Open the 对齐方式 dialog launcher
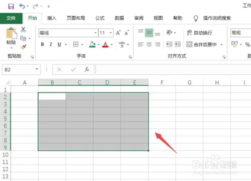The width and height of the screenshot is (251, 181). pyautogui.click(x=224, y=57)
